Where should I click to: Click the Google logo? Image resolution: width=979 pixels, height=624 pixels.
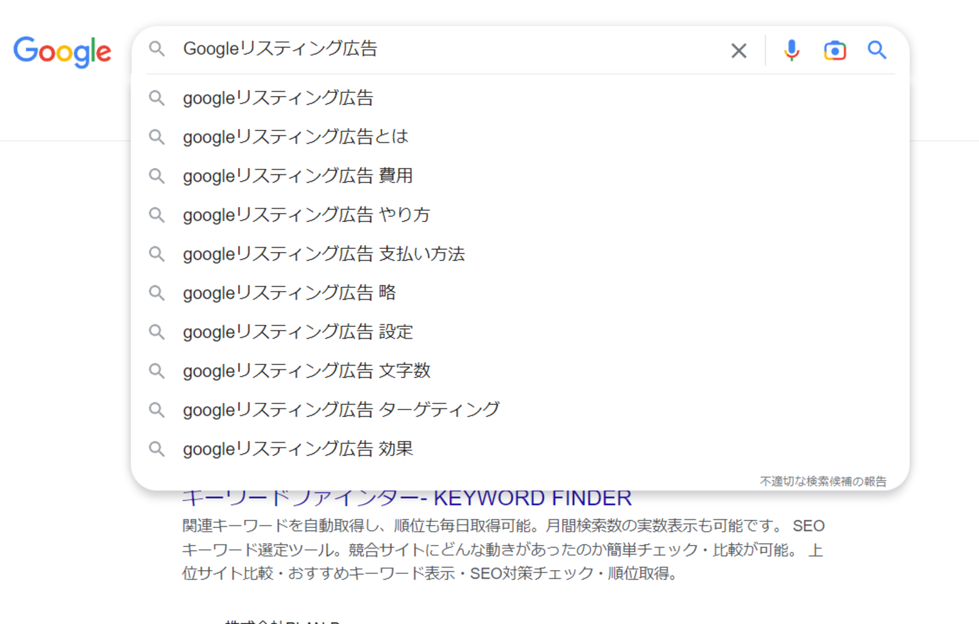pyautogui.click(x=62, y=51)
